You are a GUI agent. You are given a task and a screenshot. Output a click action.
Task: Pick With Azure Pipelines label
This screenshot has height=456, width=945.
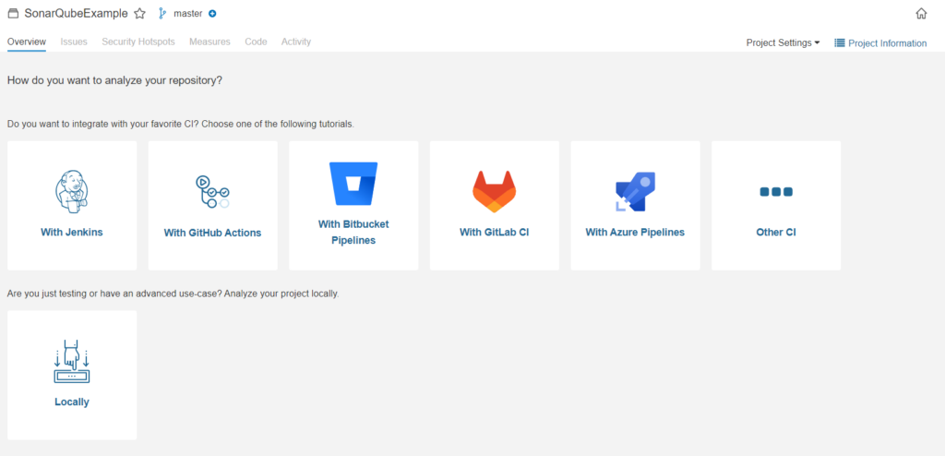pyautogui.click(x=635, y=232)
